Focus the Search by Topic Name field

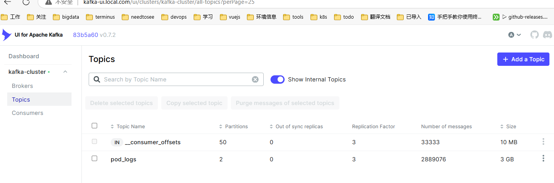coord(175,80)
